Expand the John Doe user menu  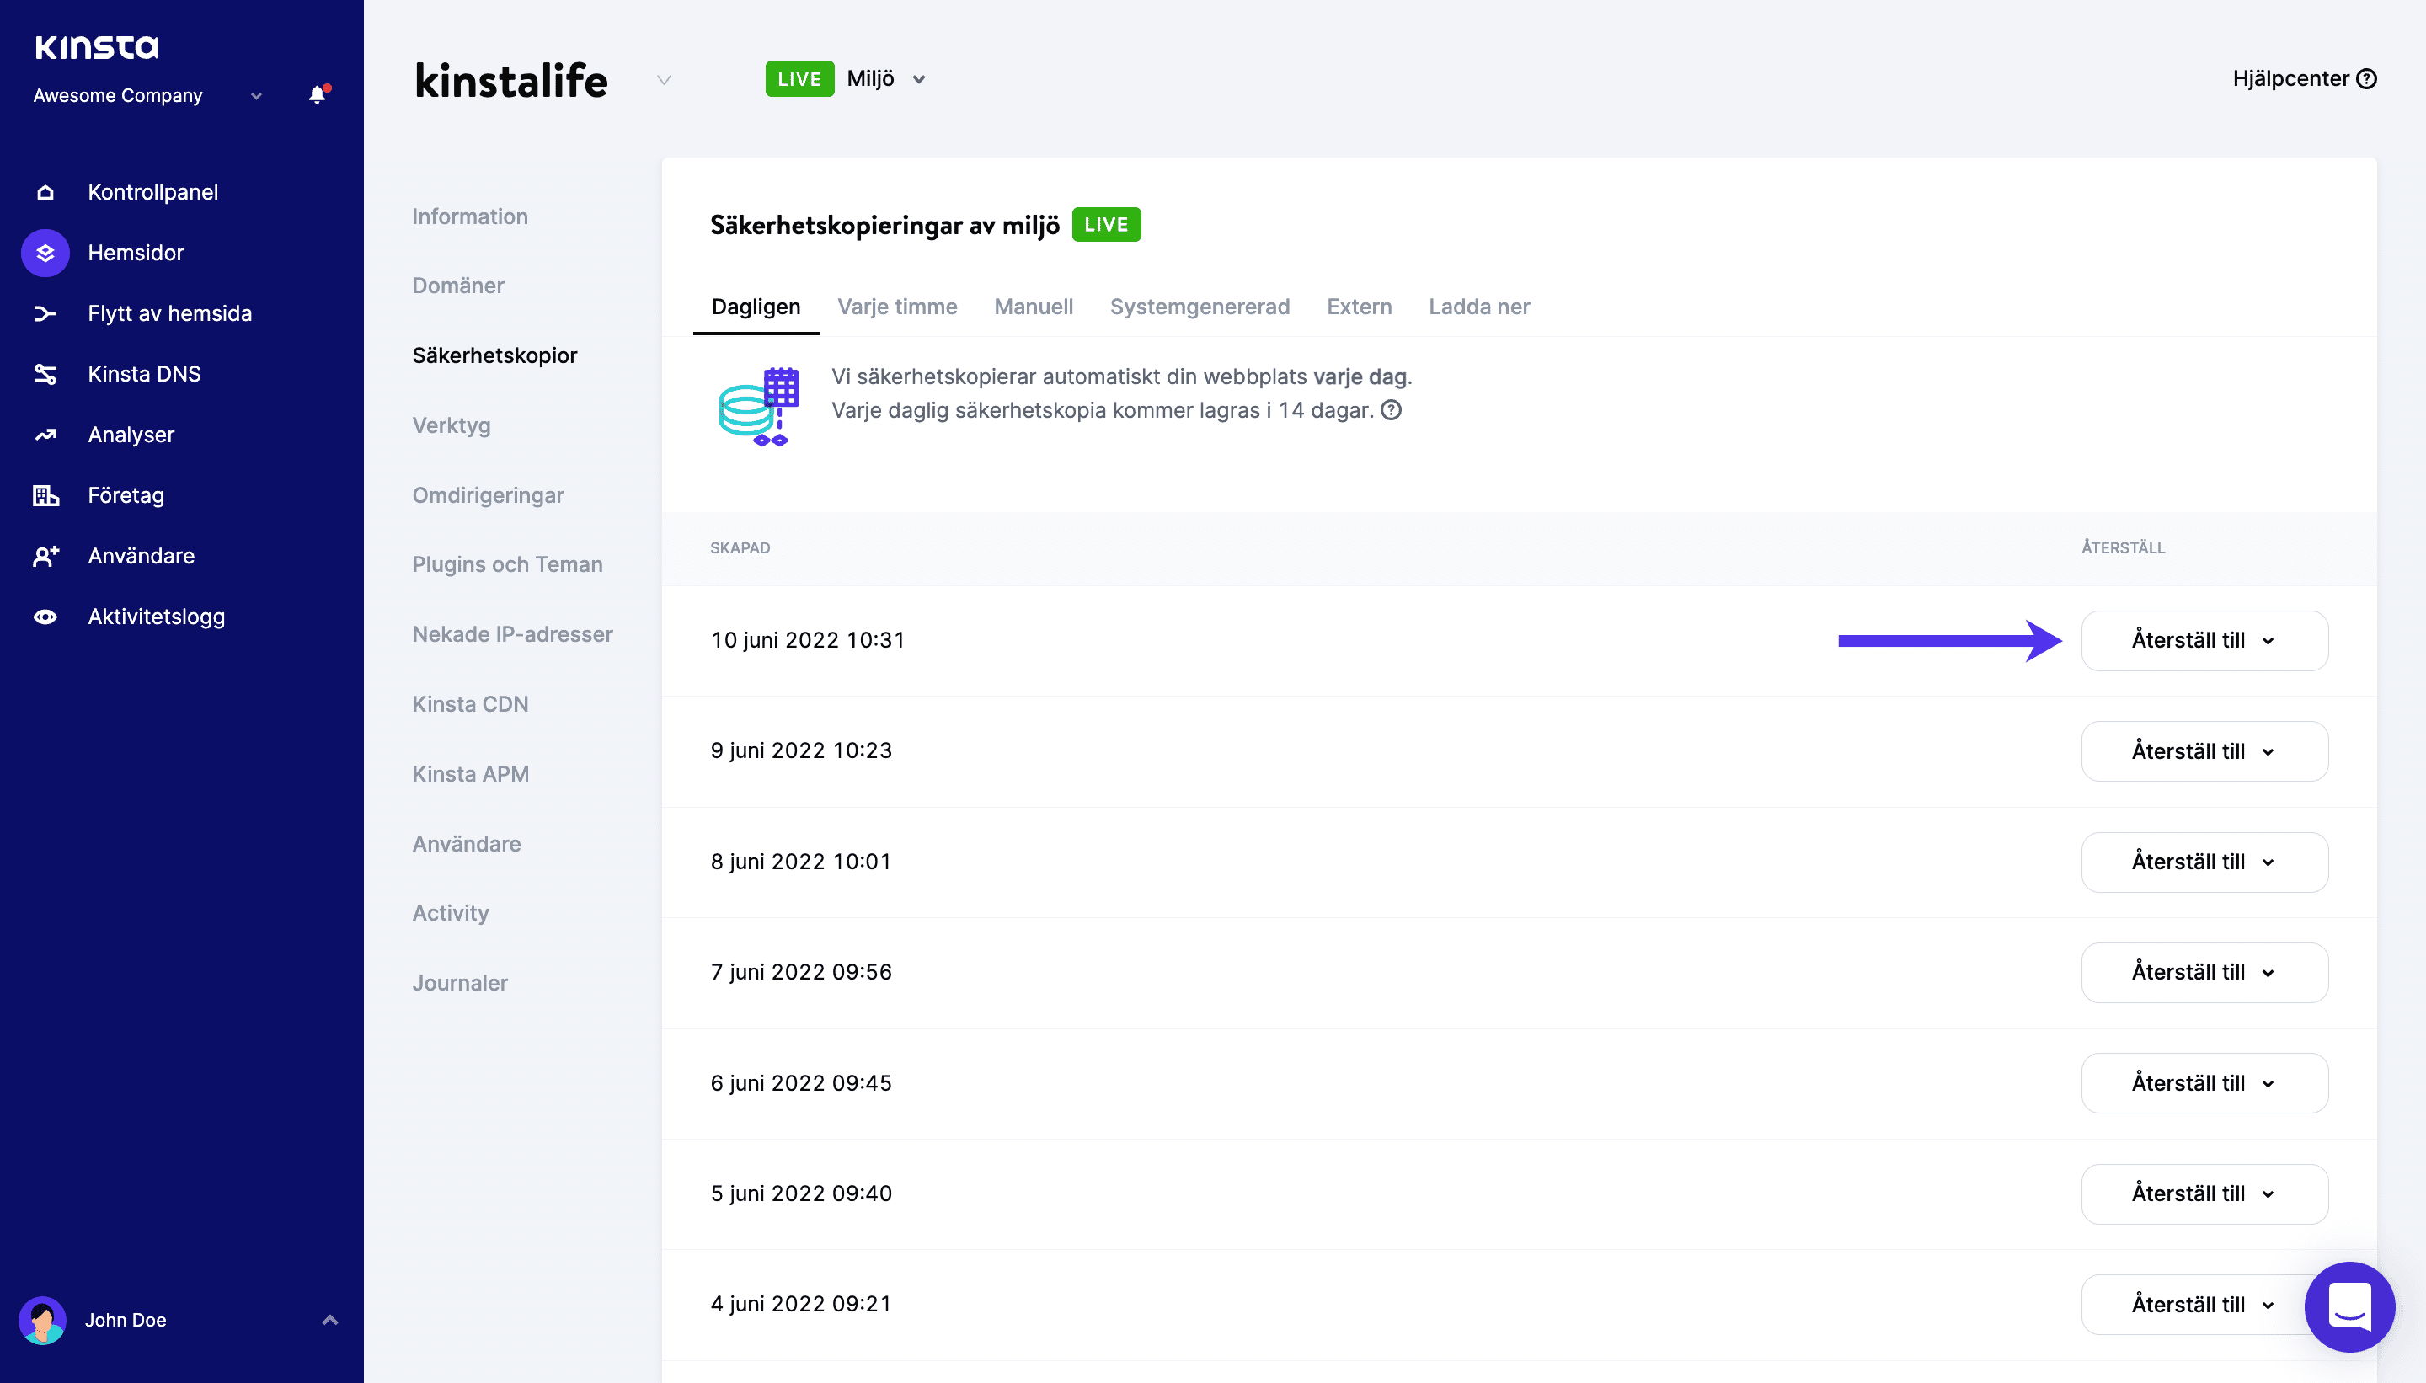329,1319
